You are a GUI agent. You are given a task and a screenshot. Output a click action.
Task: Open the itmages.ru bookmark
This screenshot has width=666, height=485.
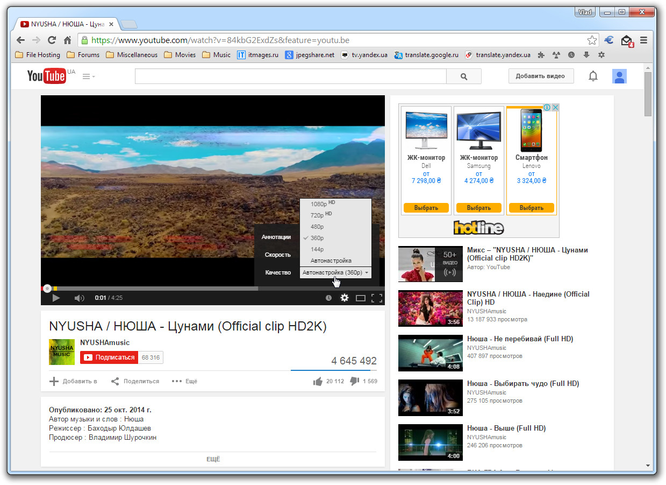coord(258,55)
